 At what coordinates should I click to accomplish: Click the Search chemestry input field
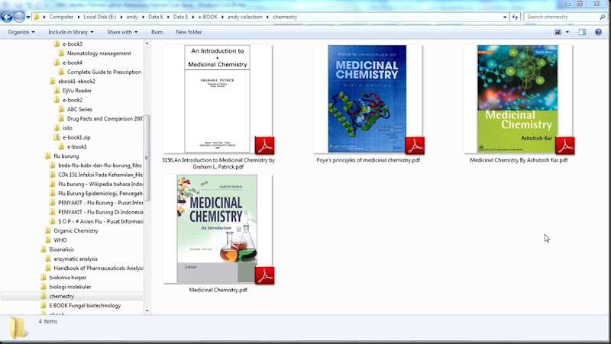(561, 17)
